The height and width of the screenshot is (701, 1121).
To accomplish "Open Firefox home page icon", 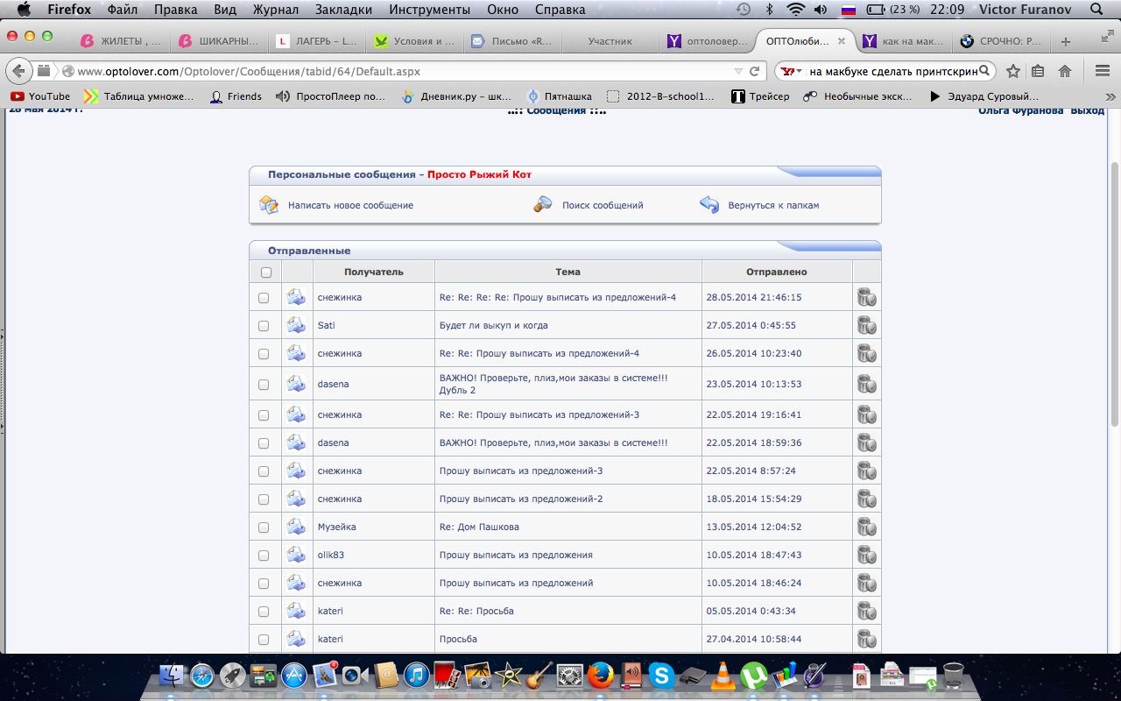I will (1065, 71).
